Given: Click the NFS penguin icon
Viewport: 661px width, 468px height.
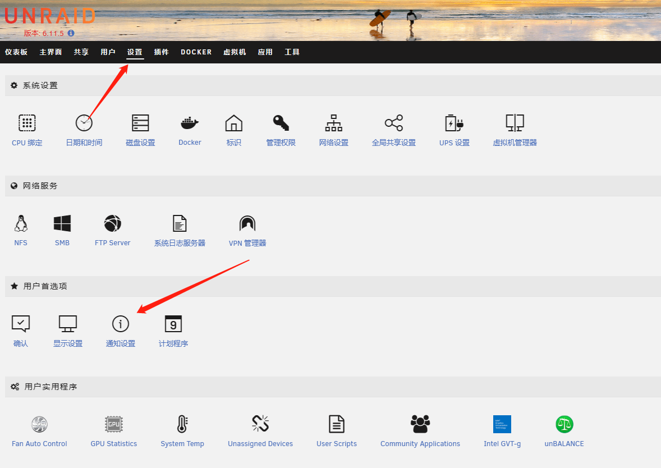Looking at the screenshot, I should click(21, 223).
